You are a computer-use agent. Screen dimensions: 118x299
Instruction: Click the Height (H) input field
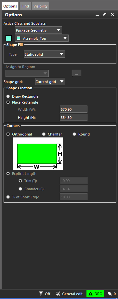73,118
